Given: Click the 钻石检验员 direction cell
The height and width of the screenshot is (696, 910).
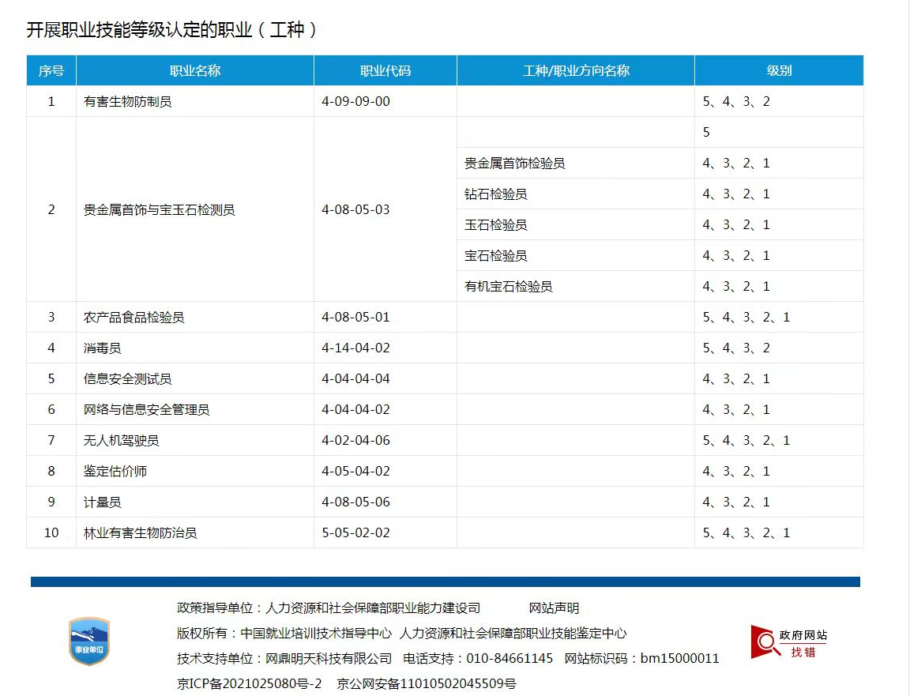Looking at the screenshot, I should click(496, 194).
